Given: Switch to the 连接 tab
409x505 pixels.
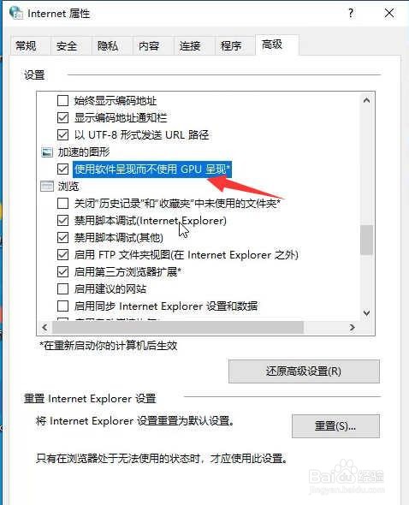Looking at the screenshot, I should (190, 46).
